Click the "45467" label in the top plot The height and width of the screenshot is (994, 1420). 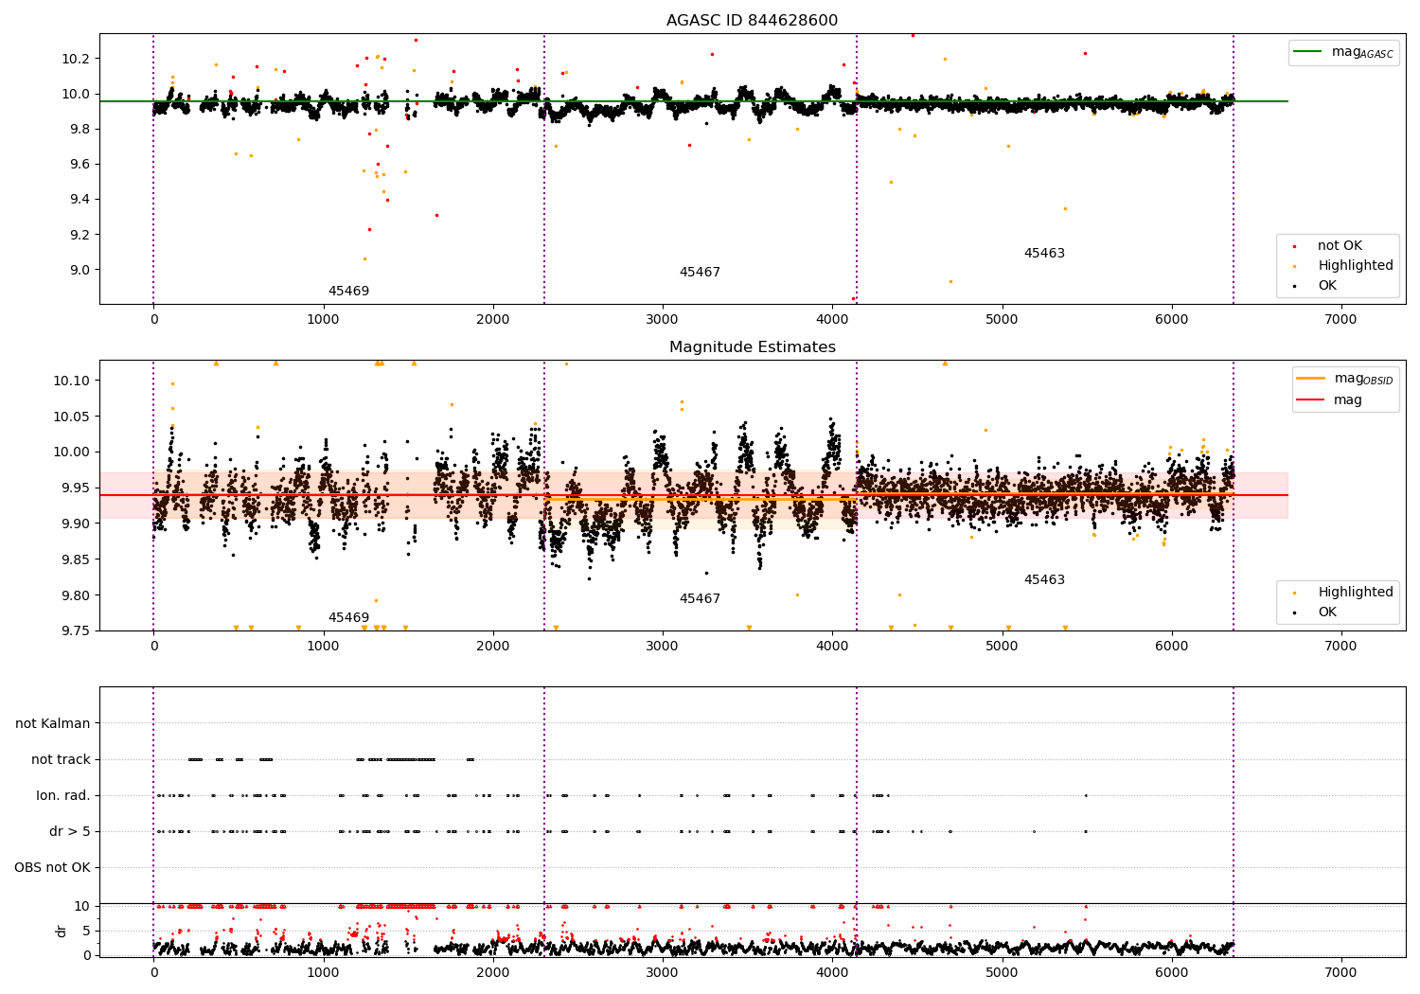click(700, 273)
